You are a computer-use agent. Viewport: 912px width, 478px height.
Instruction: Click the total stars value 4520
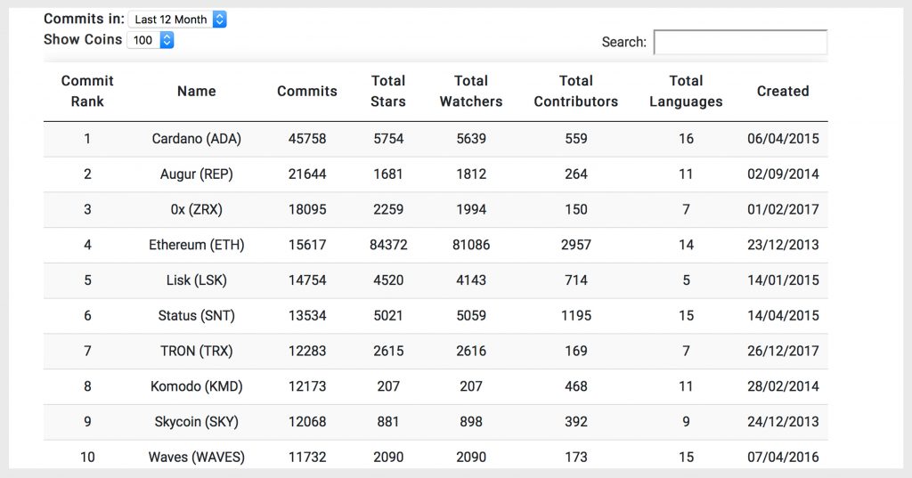[388, 280]
